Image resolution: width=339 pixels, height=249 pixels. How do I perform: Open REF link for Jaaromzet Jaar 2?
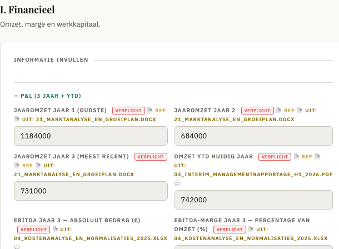click(x=290, y=111)
